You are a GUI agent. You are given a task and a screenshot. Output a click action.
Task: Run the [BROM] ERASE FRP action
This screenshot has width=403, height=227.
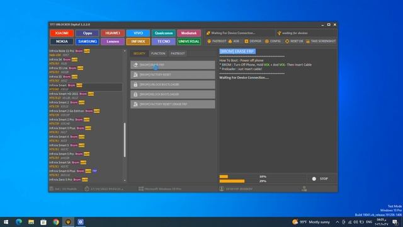tap(173, 65)
